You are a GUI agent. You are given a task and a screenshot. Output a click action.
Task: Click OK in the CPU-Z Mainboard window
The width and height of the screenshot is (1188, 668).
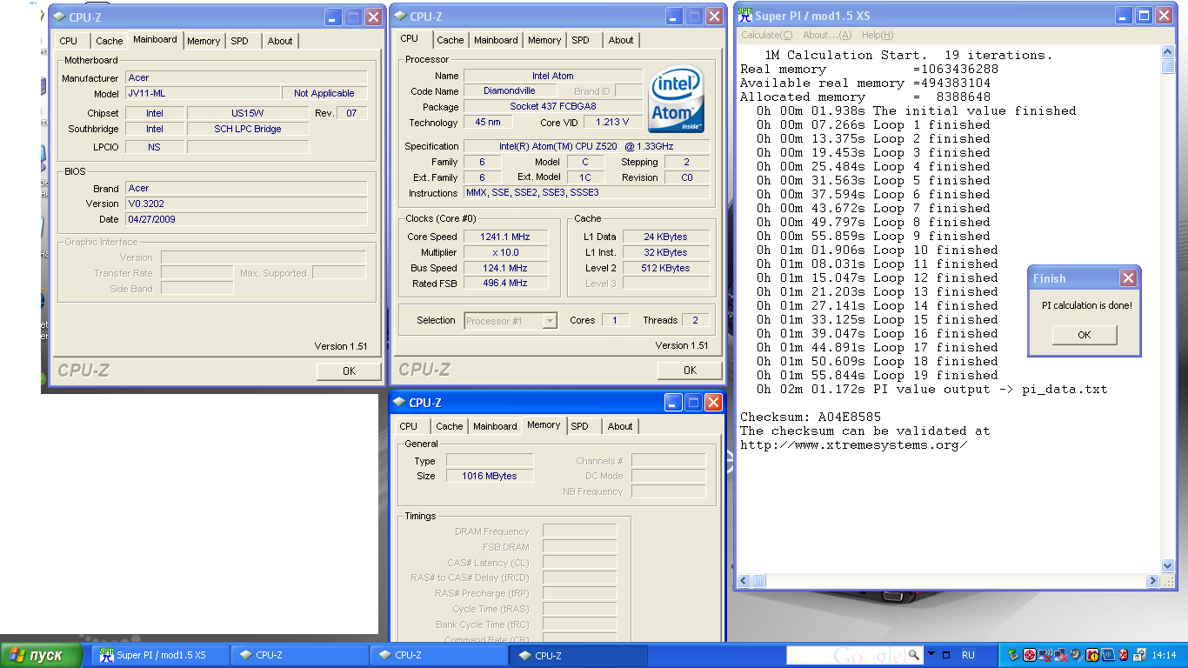(x=349, y=371)
